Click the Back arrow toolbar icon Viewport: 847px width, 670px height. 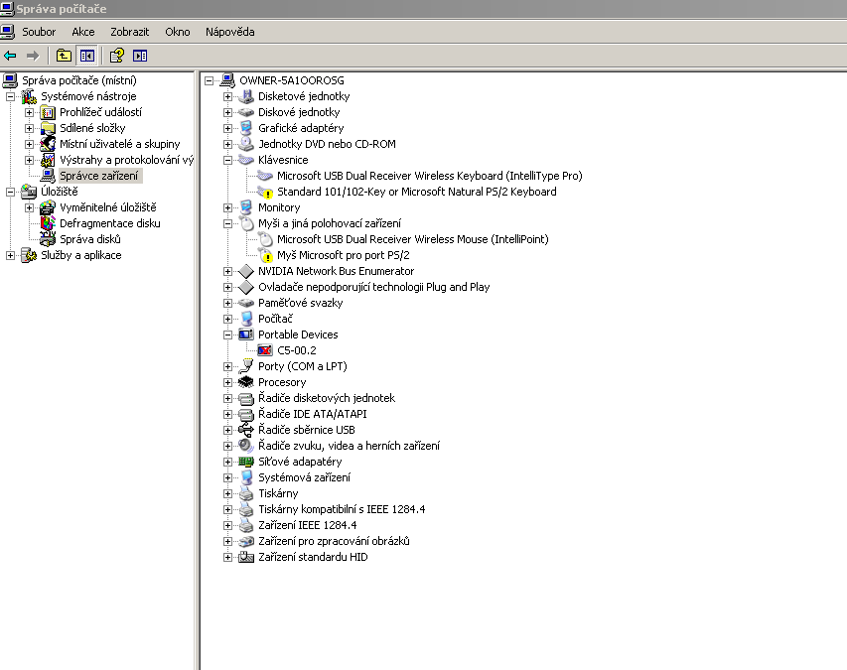tap(10, 56)
